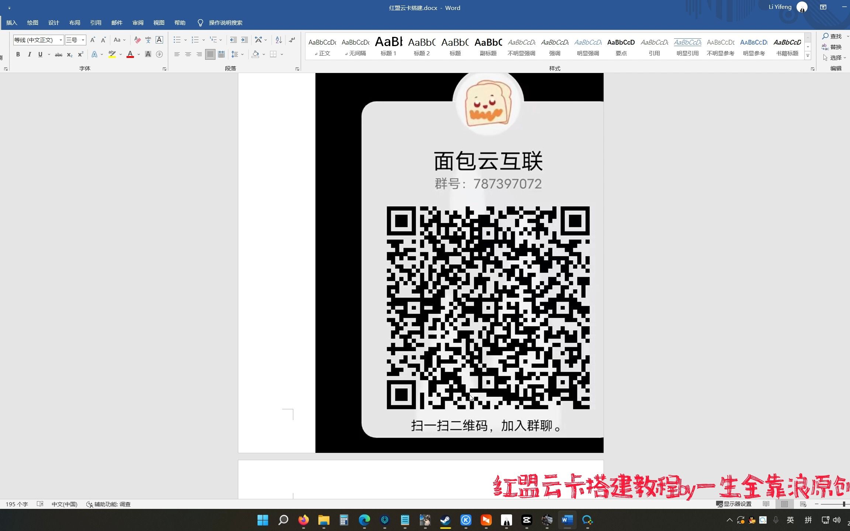Image resolution: width=850 pixels, height=531 pixels.
Task: Open the 布局 ribbon tab
Action: click(75, 23)
